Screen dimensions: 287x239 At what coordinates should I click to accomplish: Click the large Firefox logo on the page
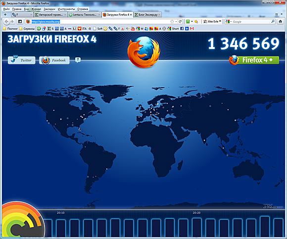coord(143,52)
